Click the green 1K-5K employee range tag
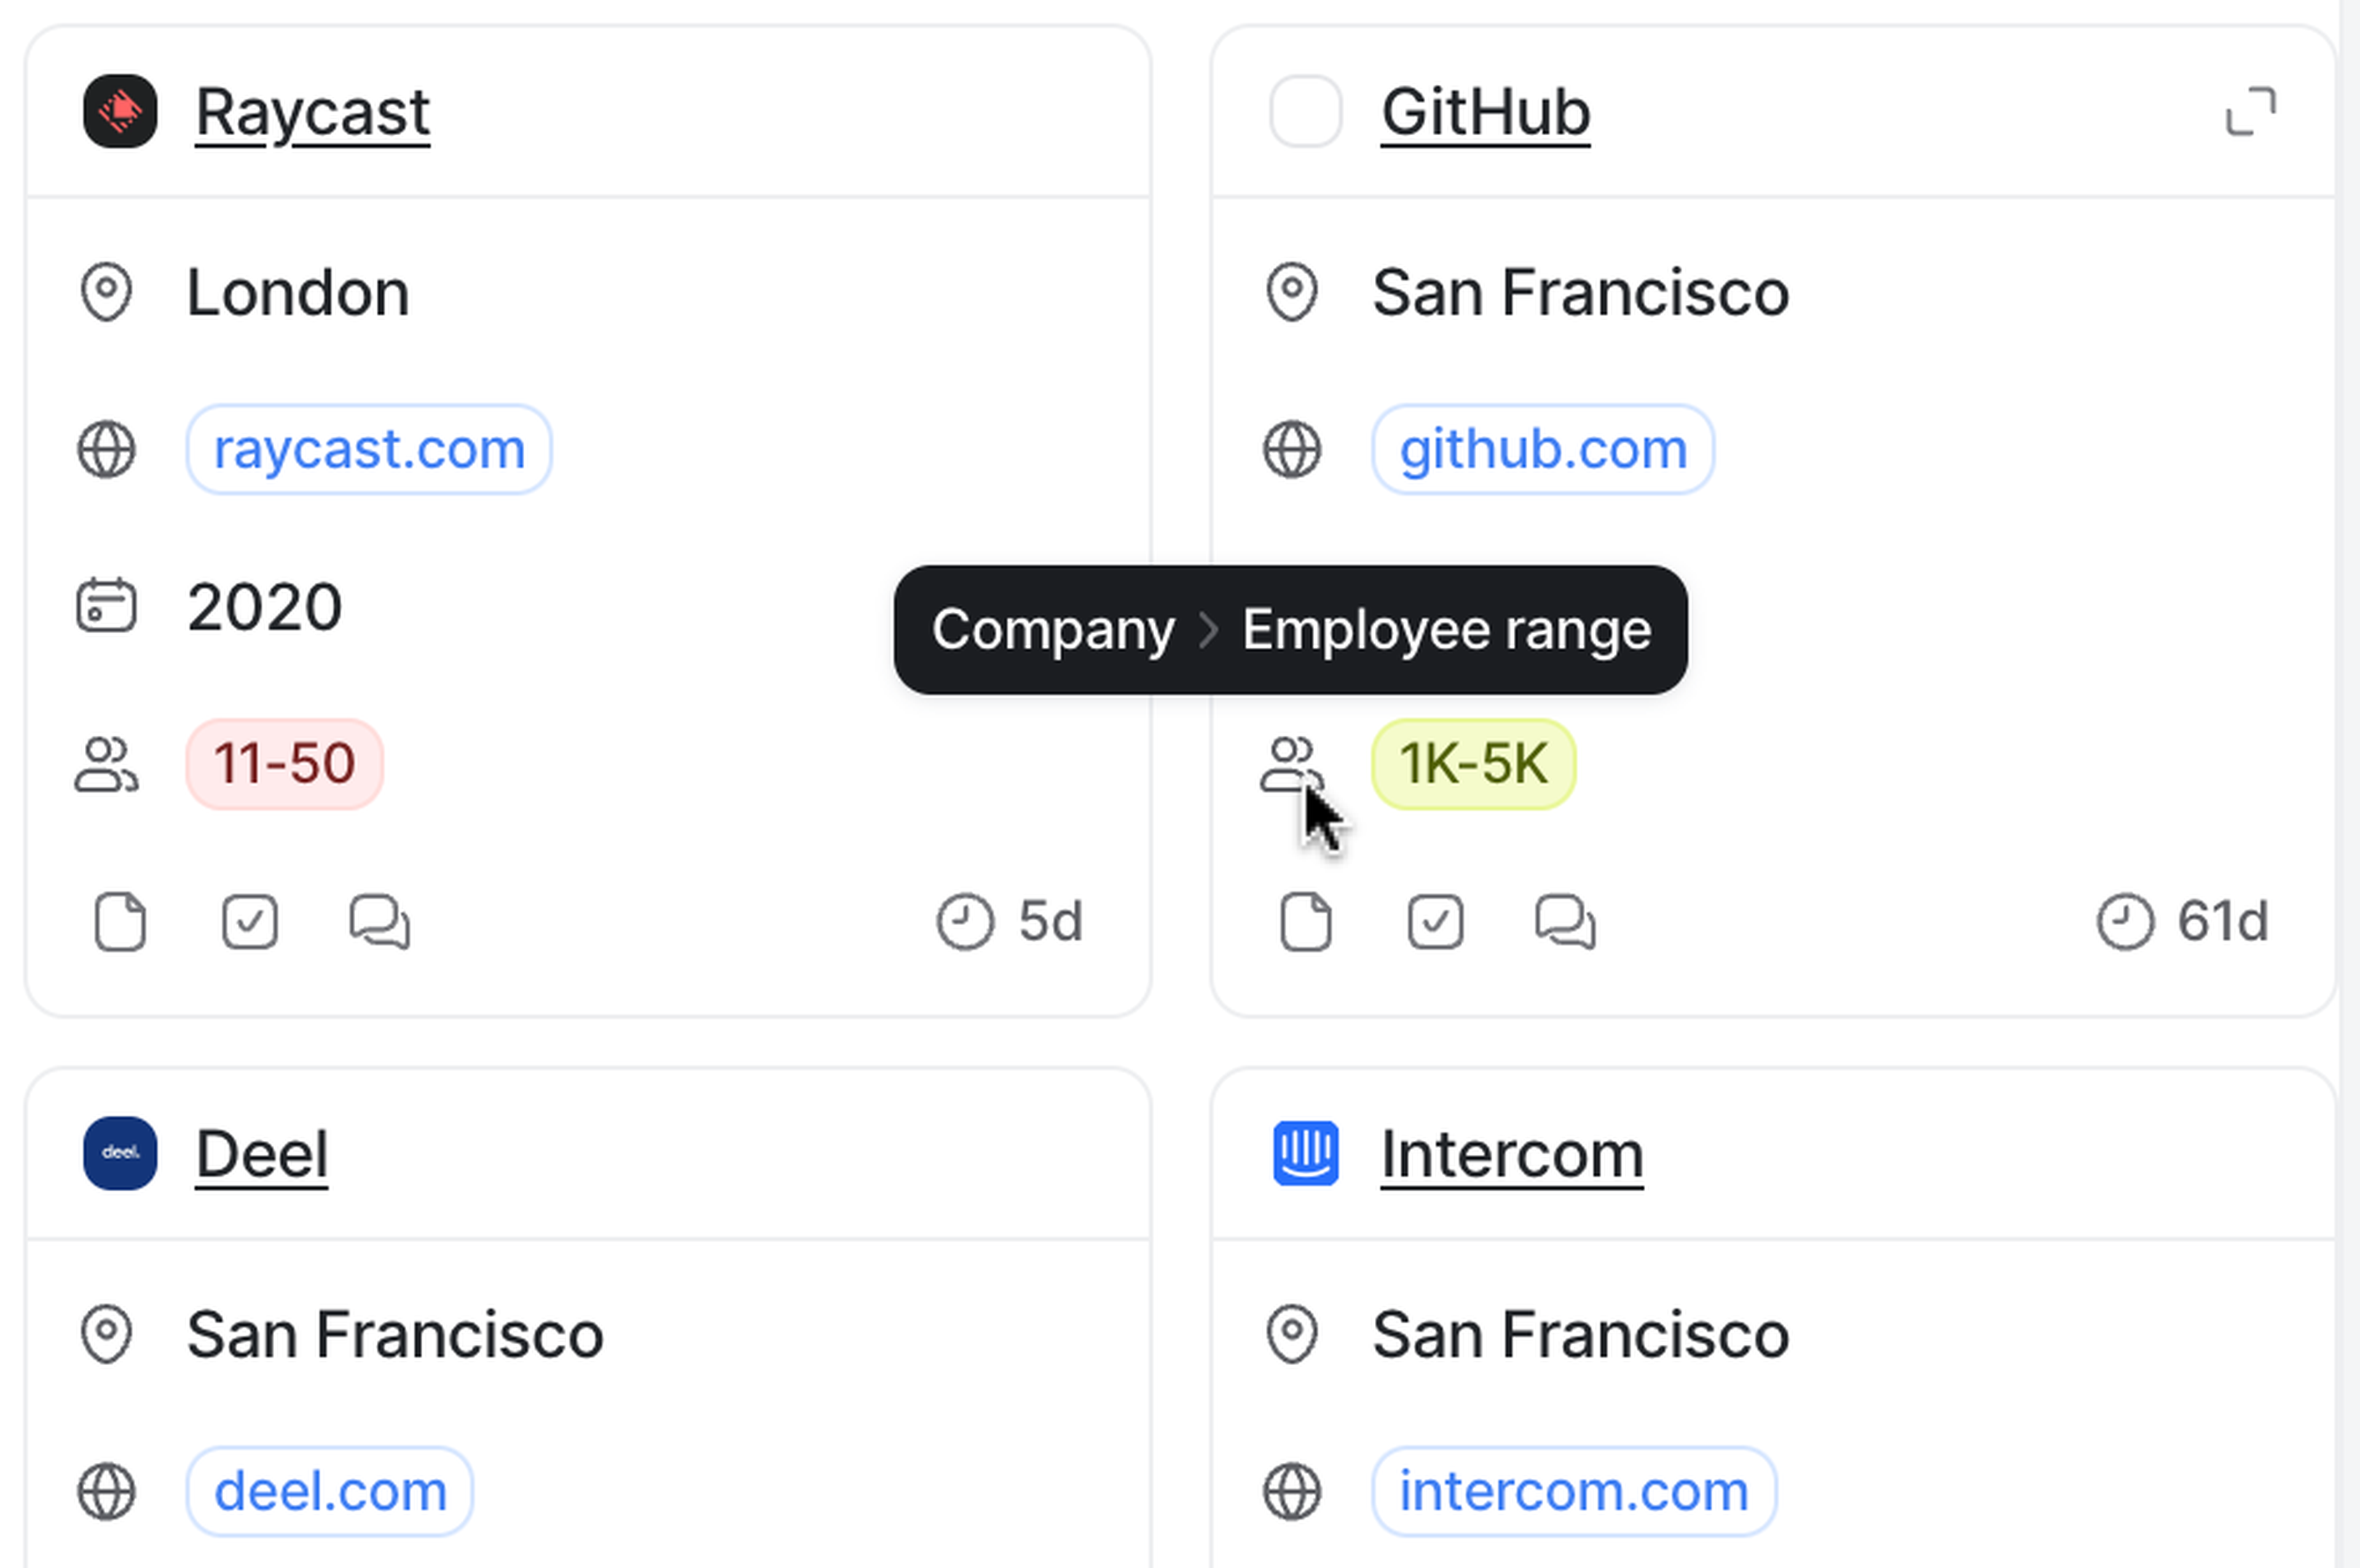2360x1568 pixels. point(1473,764)
